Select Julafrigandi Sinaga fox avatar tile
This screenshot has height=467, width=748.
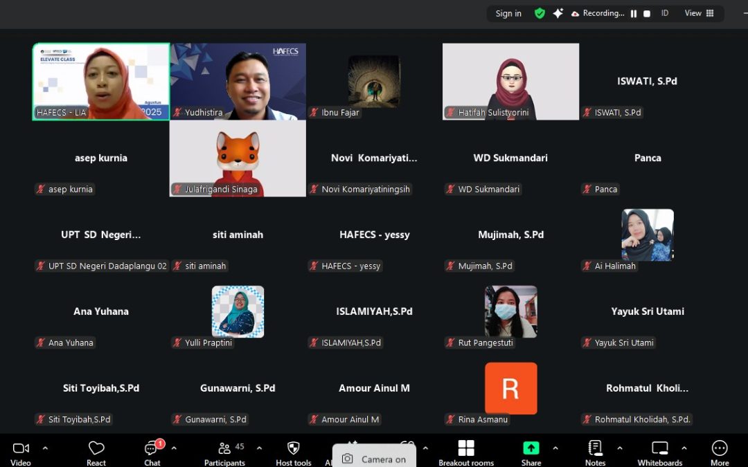[238, 158]
